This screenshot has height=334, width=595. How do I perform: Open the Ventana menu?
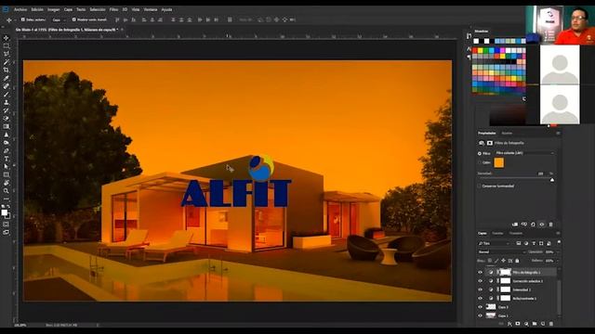(x=151, y=9)
